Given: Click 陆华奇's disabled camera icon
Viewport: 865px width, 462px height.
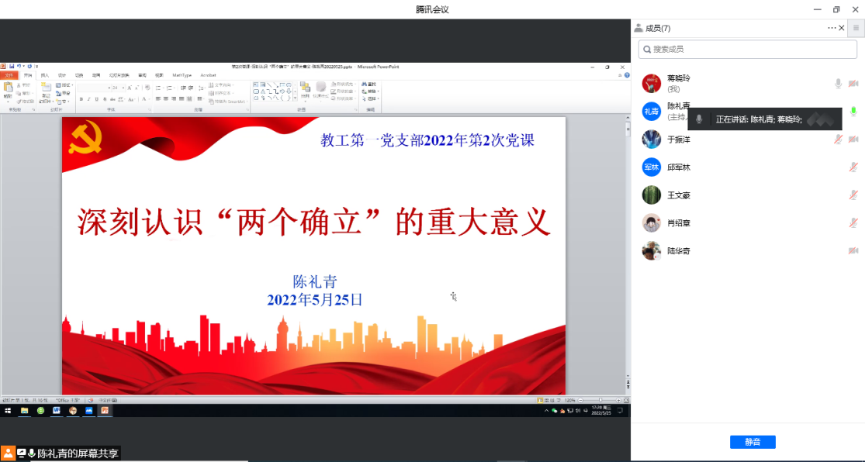Looking at the screenshot, I should 853,251.
